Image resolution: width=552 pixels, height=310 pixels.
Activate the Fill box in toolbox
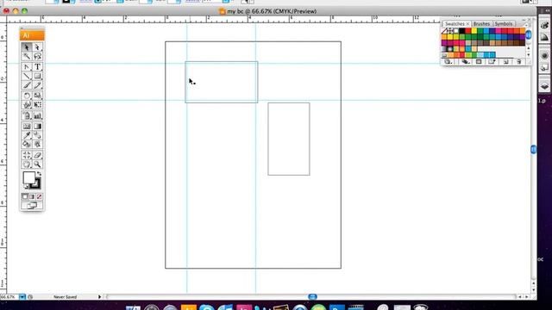coord(28,177)
